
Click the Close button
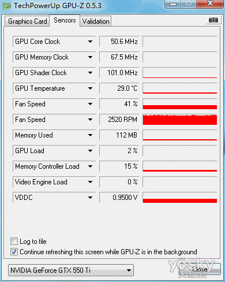tap(200, 269)
